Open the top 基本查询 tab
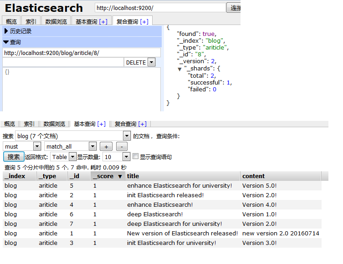The image size is (343, 264). tap(87, 22)
